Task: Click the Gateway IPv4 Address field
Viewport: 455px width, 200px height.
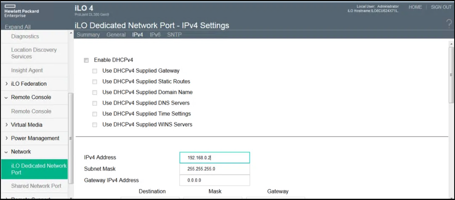Action: pos(214,180)
